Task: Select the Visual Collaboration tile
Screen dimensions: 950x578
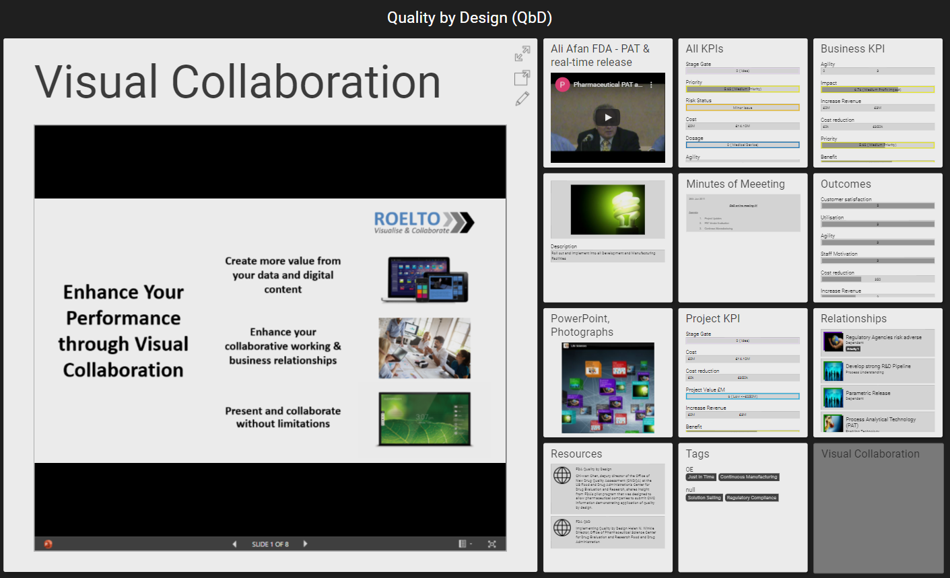Action: (x=877, y=507)
